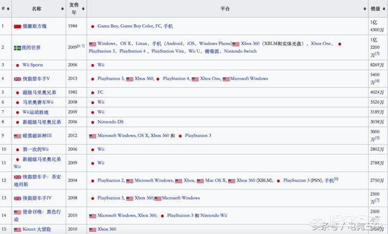This screenshot has height=234, width=388.
Task: Click the Japanese flag beside Wii Sports name
Action: pyautogui.click(x=18, y=65)
